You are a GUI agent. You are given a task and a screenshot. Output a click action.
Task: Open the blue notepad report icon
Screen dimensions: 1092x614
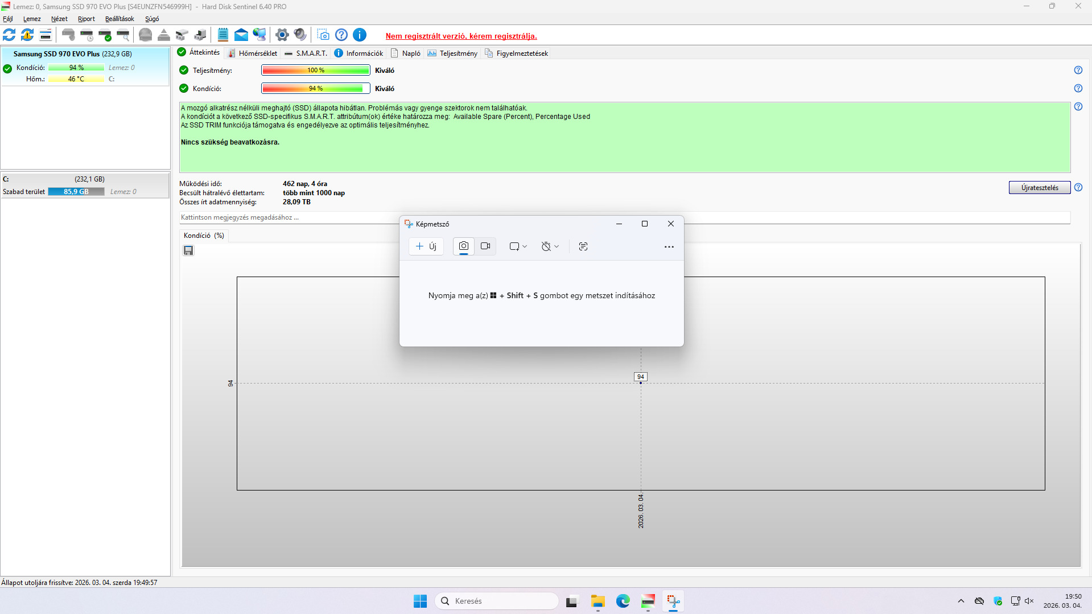[223, 35]
